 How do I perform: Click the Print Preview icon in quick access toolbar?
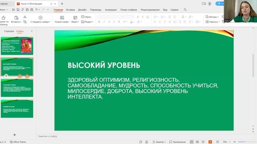(32, 10)
